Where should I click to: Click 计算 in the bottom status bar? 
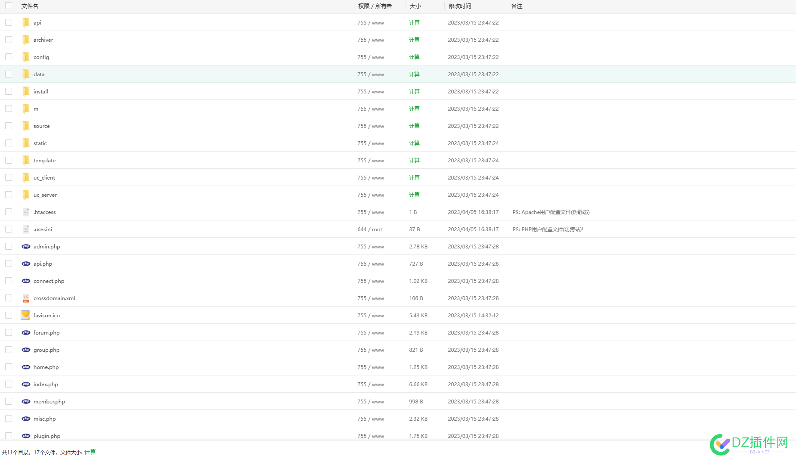click(90, 452)
